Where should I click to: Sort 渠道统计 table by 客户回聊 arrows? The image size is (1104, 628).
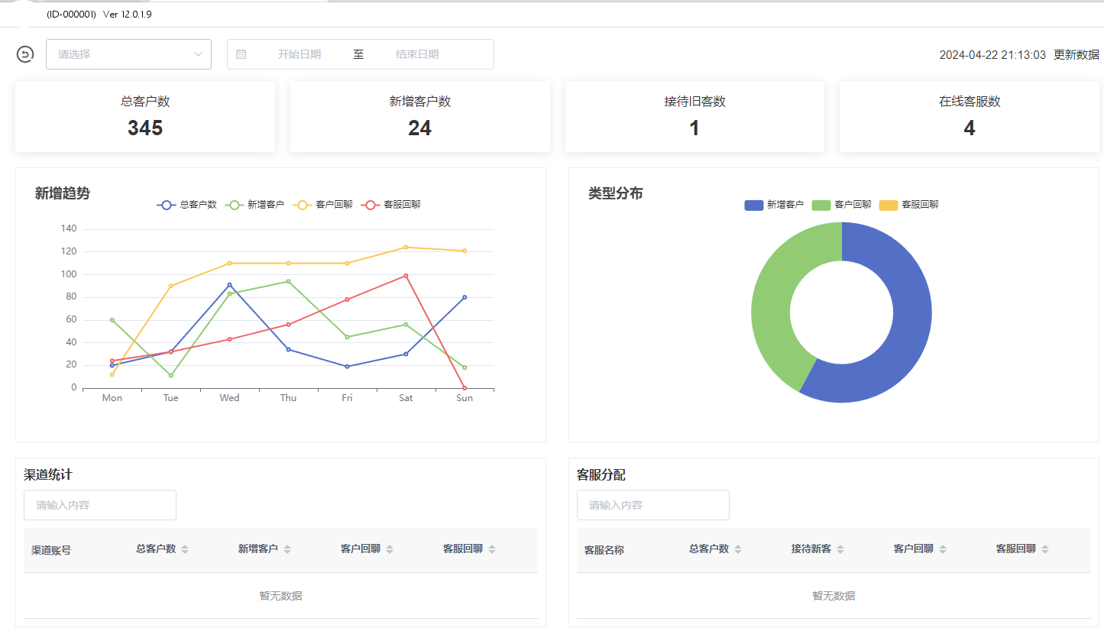[390, 549]
